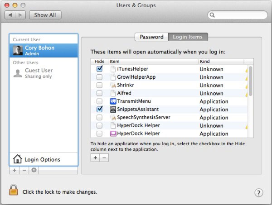Select the Alfred item name
This screenshot has height=205, width=272.
point(124,93)
